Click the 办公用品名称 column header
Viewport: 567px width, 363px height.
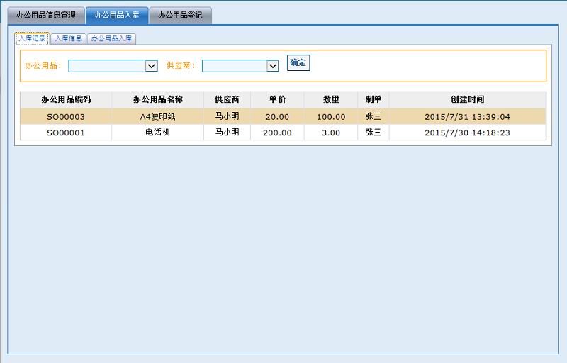[x=157, y=99]
